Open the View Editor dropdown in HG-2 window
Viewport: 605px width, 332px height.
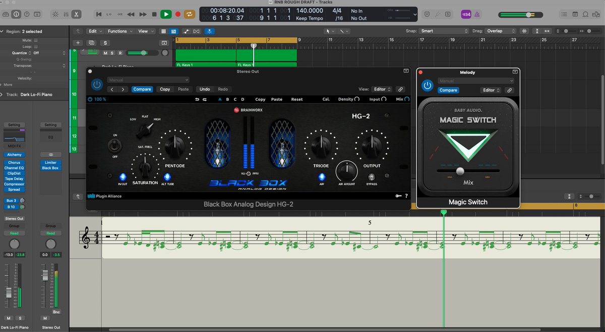click(382, 89)
